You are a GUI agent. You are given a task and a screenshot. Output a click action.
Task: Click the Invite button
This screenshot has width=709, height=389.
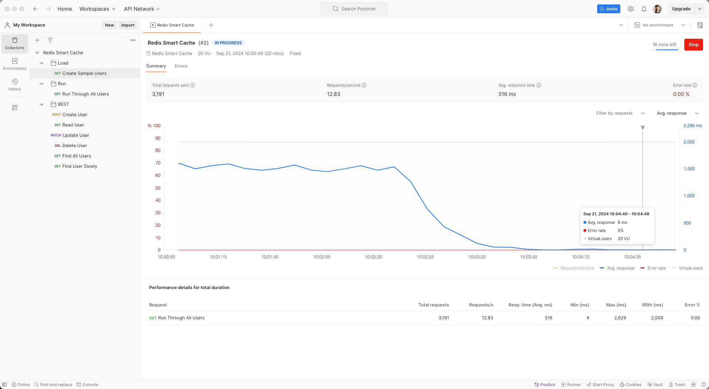pos(609,9)
